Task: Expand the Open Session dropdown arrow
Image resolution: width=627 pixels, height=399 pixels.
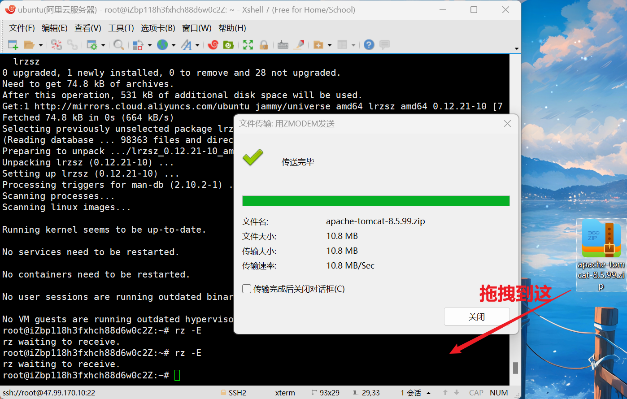Action: tap(41, 45)
